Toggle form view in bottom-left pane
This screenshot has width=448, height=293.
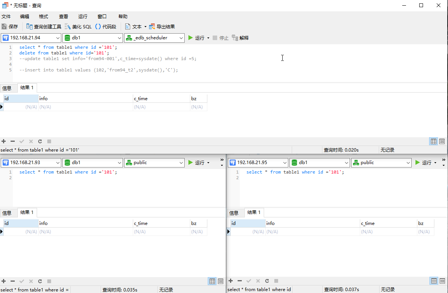coord(221,281)
